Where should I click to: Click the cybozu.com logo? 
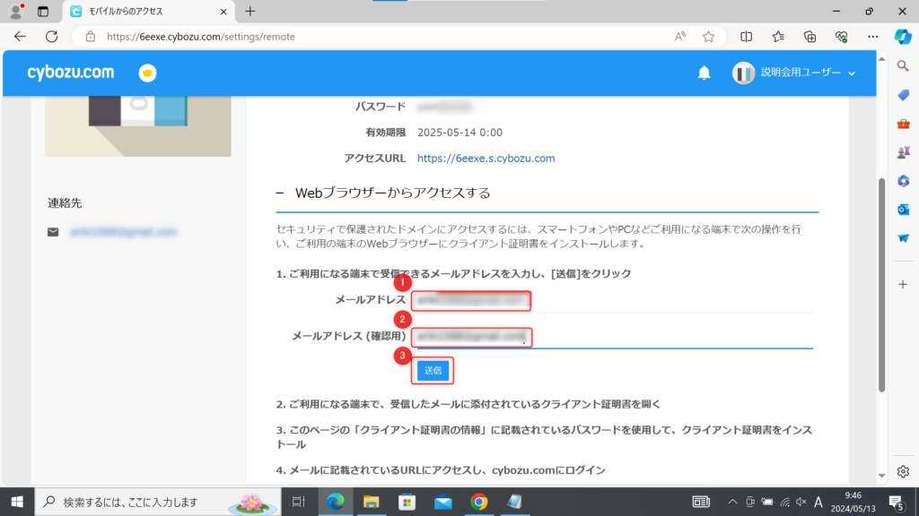pyautogui.click(x=71, y=72)
